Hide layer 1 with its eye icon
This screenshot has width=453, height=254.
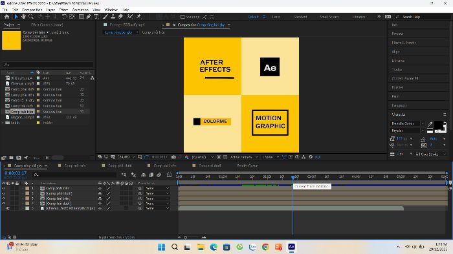coord(4,188)
